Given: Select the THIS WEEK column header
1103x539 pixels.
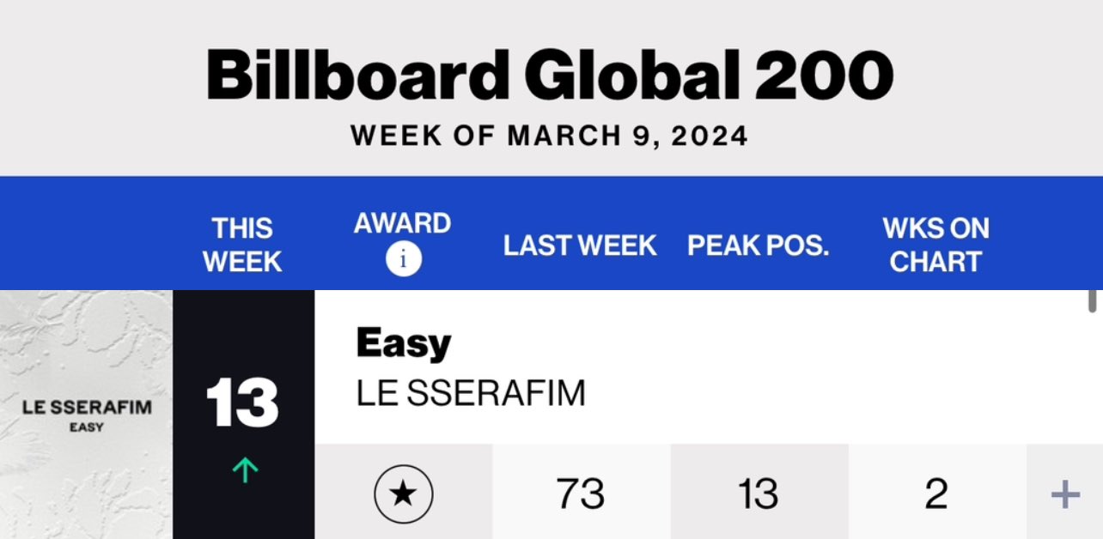Looking at the screenshot, I should pyautogui.click(x=242, y=245).
